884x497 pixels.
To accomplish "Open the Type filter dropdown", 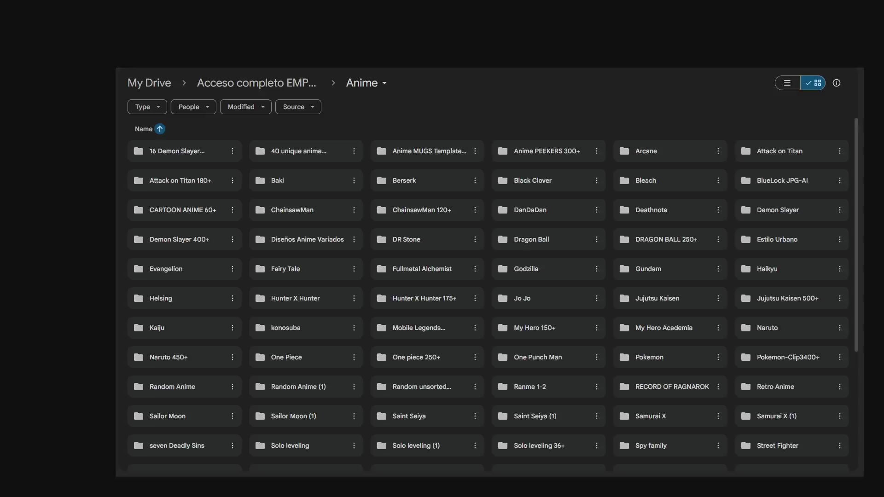I will pyautogui.click(x=147, y=107).
